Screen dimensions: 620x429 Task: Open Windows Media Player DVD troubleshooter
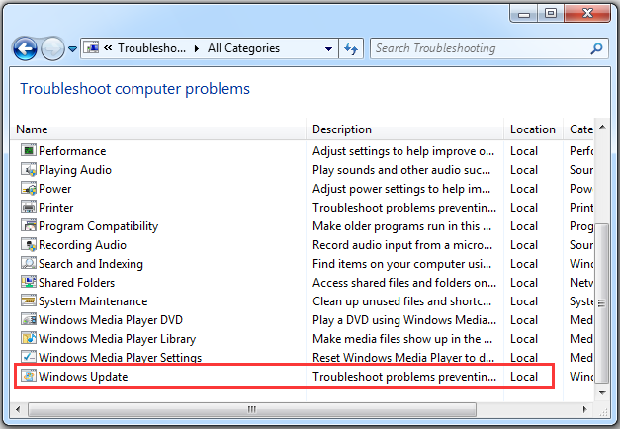pyautogui.click(x=111, y=320)
